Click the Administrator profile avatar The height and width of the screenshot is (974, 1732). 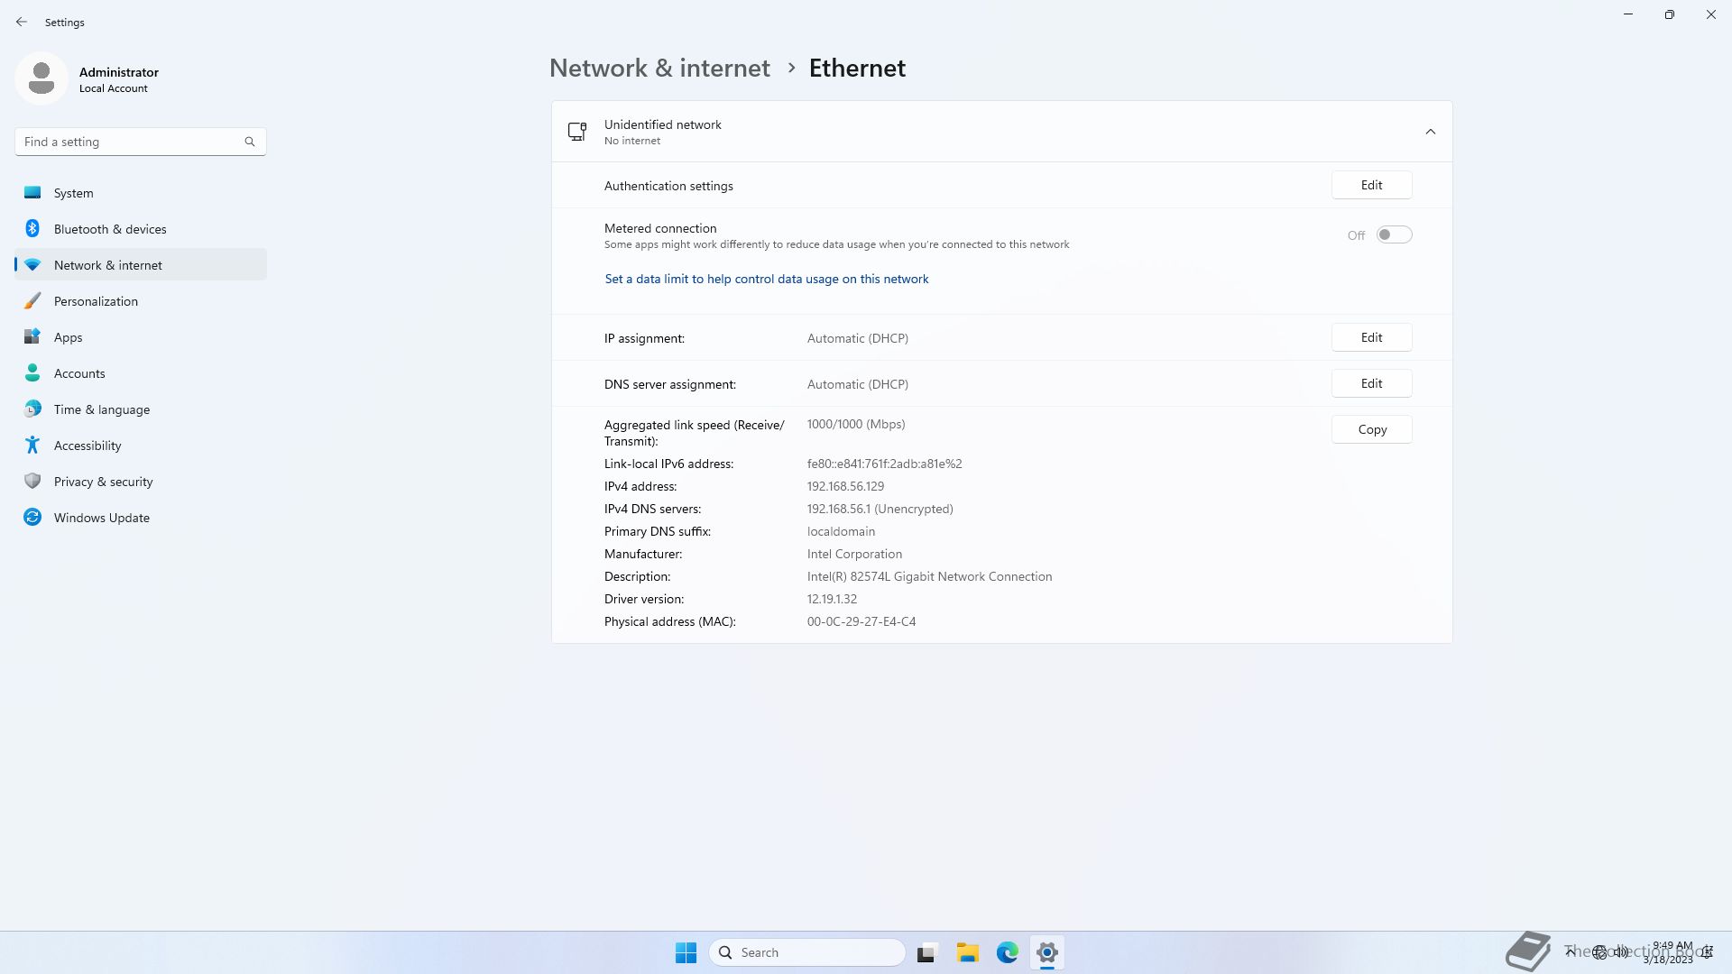click(41, 78)
